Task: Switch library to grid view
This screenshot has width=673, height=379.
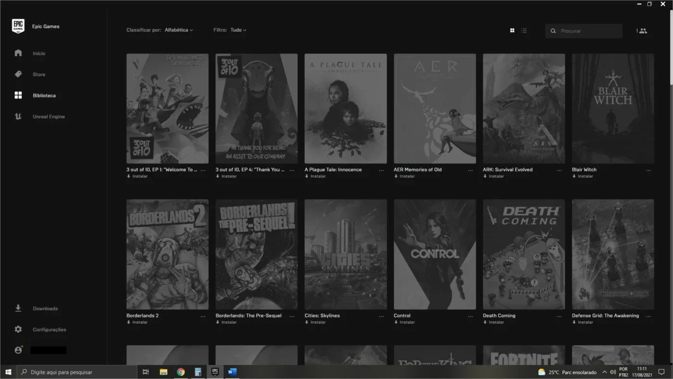Action: 512,31
